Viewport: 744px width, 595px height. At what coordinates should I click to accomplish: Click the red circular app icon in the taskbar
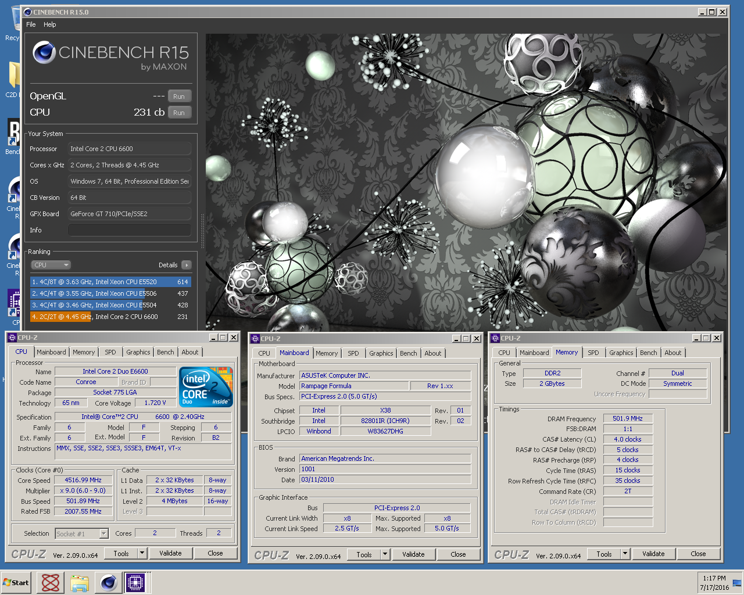(x=51, y=583)
